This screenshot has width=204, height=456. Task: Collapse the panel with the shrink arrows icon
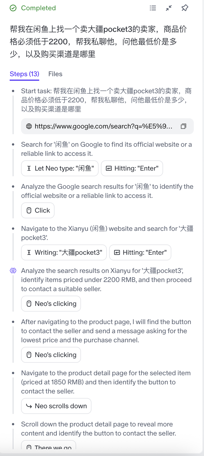click(169, 8)
